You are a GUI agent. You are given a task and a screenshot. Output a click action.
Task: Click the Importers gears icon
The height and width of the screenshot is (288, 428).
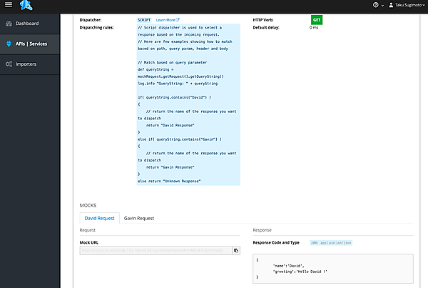tap(8, 64)
